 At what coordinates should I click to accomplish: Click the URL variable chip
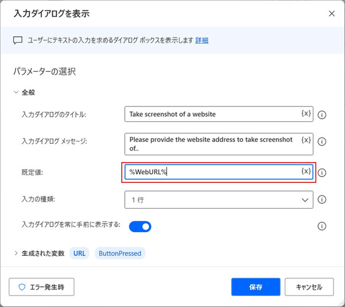[x=79, y=253]
